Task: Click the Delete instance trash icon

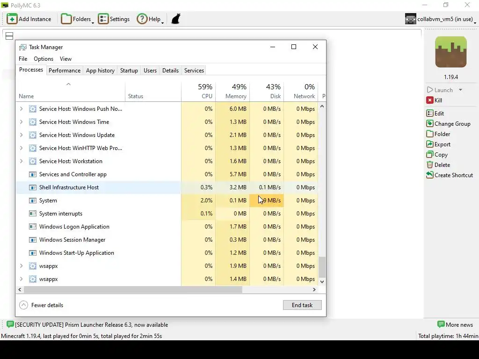Action: pyautogui.click(x=430, y=165)
